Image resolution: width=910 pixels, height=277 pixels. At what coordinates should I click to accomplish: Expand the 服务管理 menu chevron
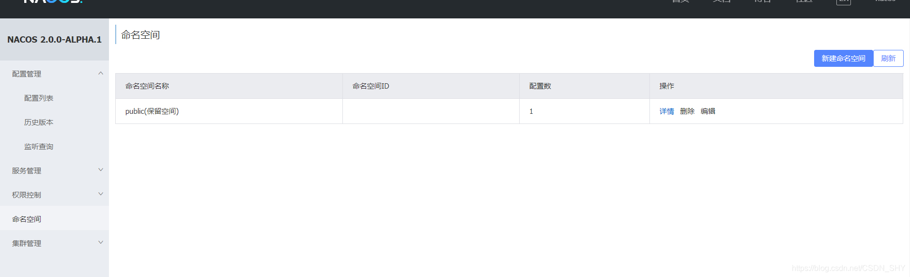click(x=101, y=170)
